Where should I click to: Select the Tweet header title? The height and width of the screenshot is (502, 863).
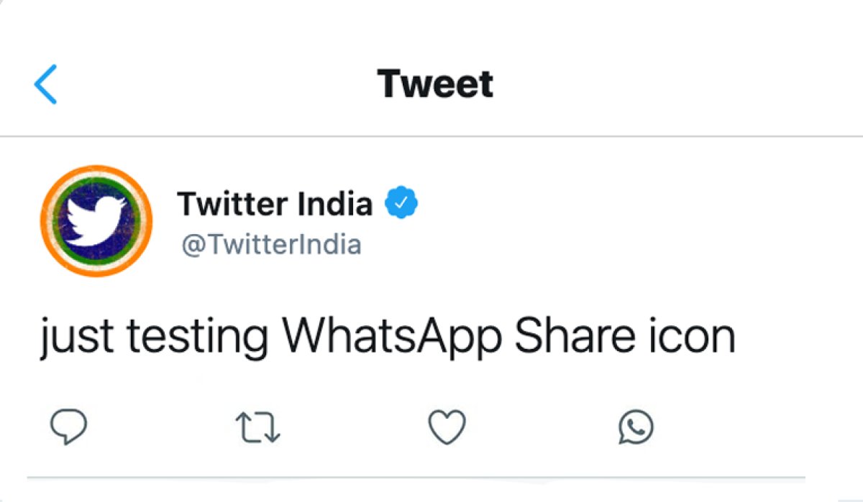click(435, 84)
